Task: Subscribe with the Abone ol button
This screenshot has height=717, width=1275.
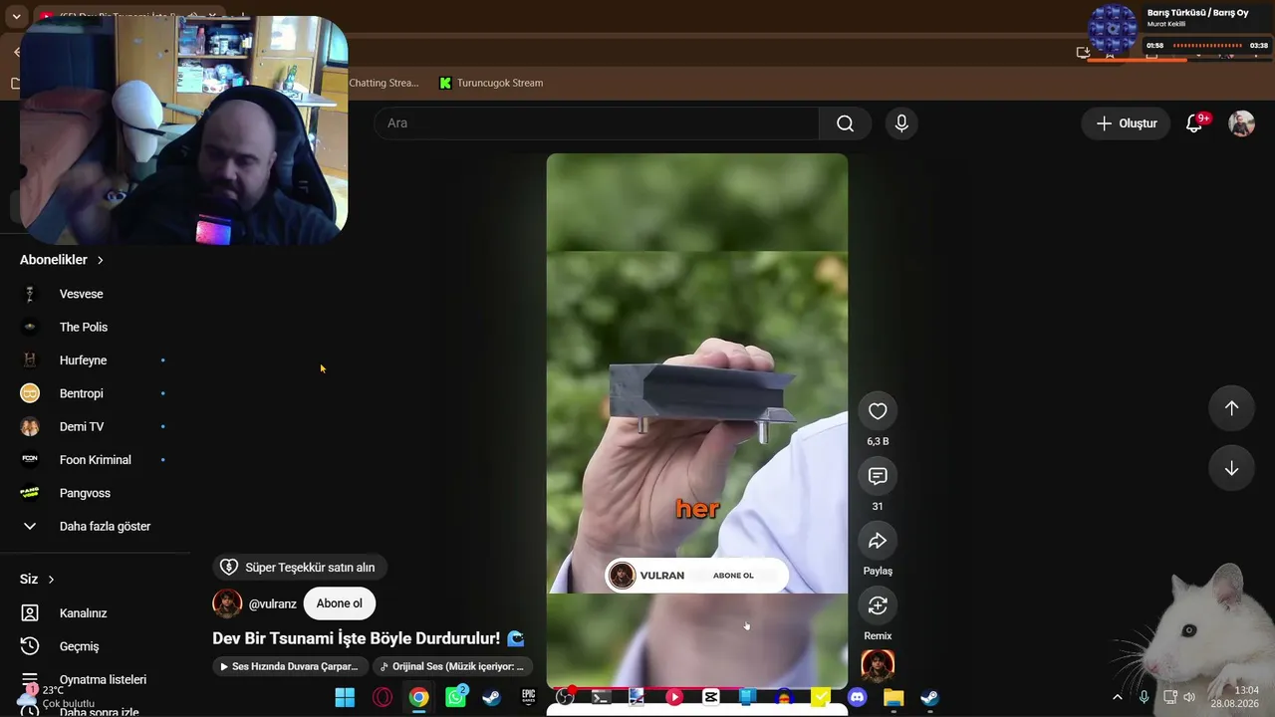Action: pyautogui.click(x=340, y=603)
